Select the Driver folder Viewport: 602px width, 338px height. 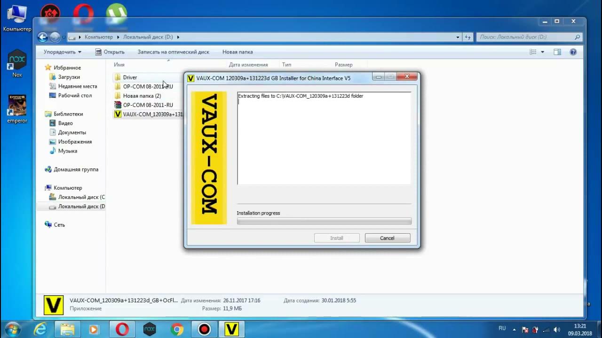click(130, 77)
